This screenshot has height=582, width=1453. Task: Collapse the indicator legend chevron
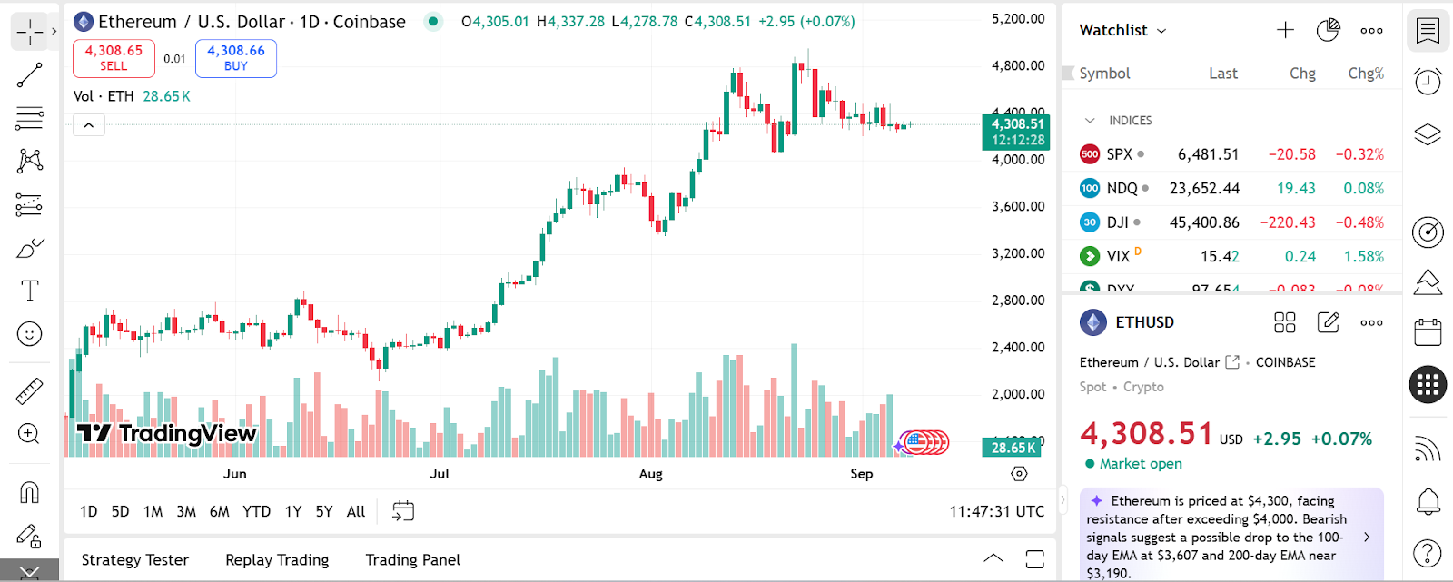pos(89,125)
